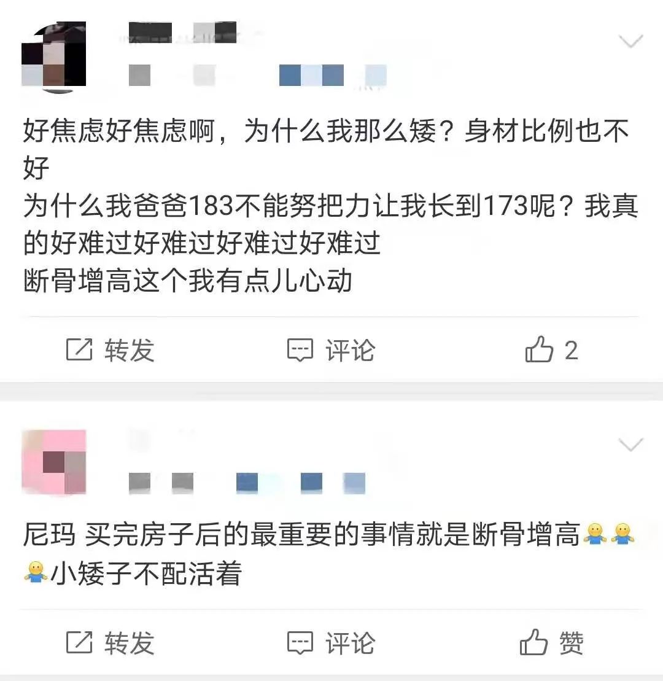
Task: Click the repost icon on second post
Action: pos(79,642)
